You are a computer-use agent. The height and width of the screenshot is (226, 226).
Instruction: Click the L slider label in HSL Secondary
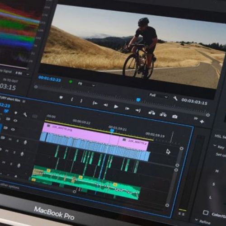tap(210, 197)
